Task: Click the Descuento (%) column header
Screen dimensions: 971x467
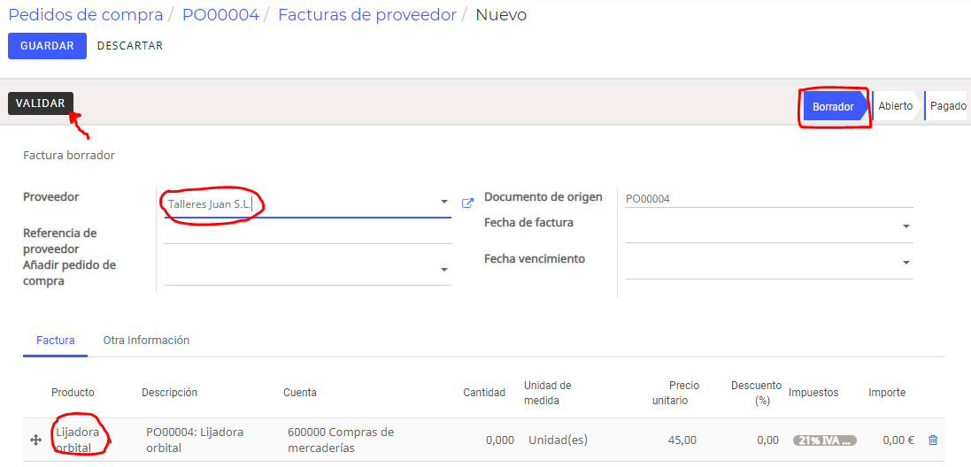Action: tap(756, 393)
